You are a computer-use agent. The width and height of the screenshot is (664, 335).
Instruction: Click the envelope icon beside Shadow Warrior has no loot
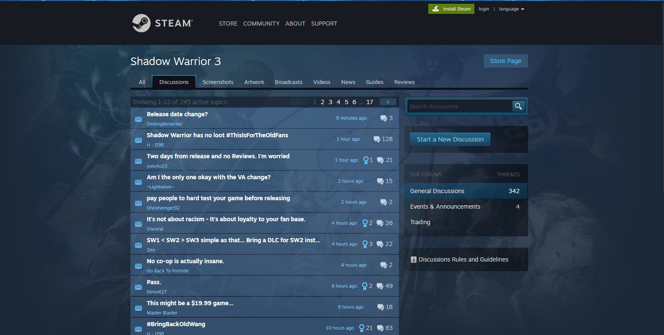[x=138, y=140]
